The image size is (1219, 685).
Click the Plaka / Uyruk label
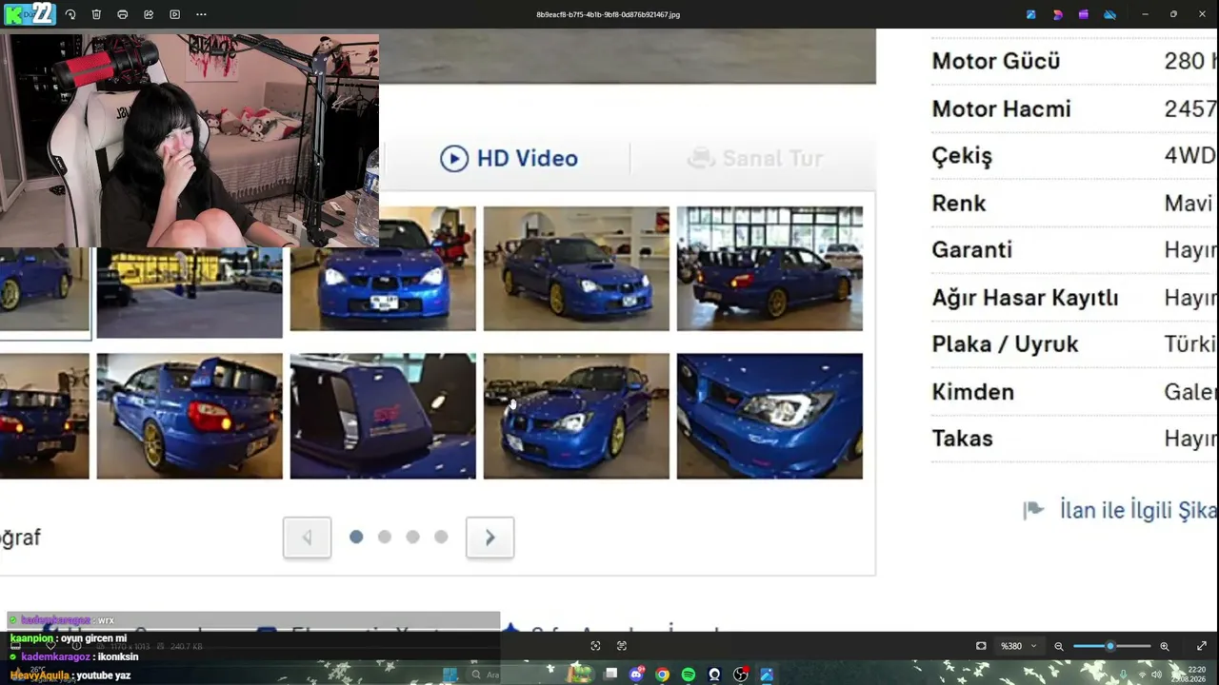pyautogui.click(x=1005, y=343)
